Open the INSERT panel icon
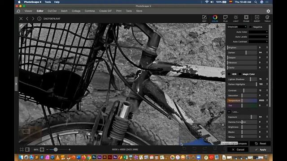This screenshot has width=287, height=161. 257,18
